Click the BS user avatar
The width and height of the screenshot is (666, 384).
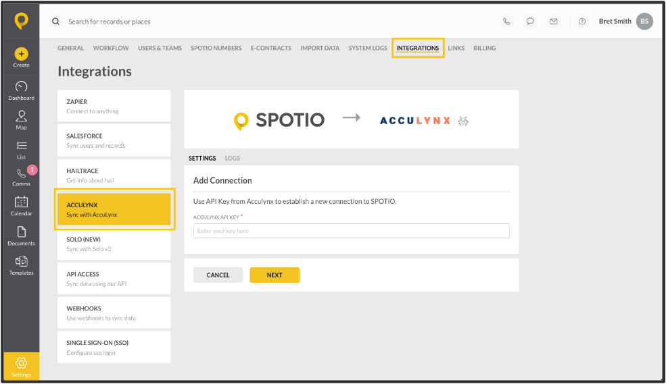click(x=644, y=21)
